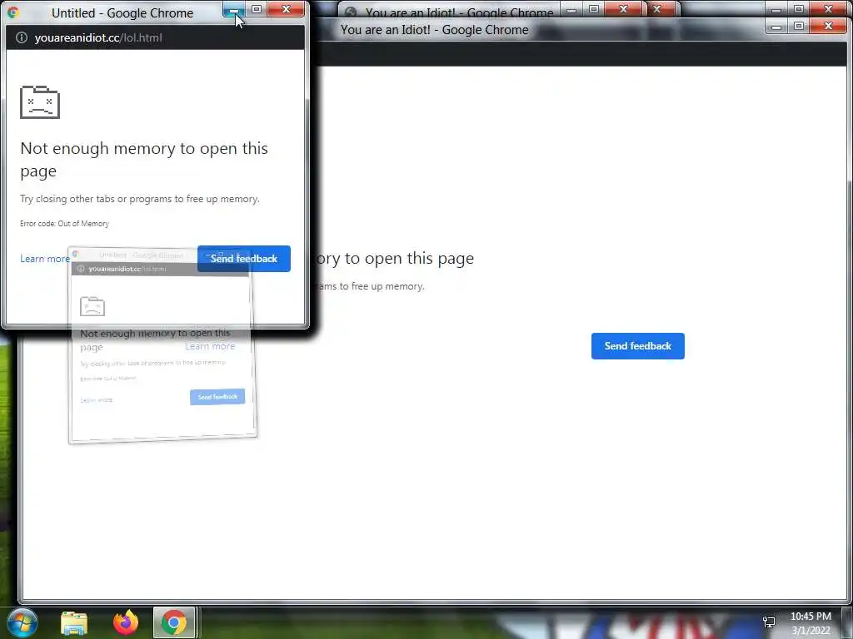Viewport: 853px width, 639px height.
Task: Send feedback from the small Untitled window
Action: click(244, 259)
